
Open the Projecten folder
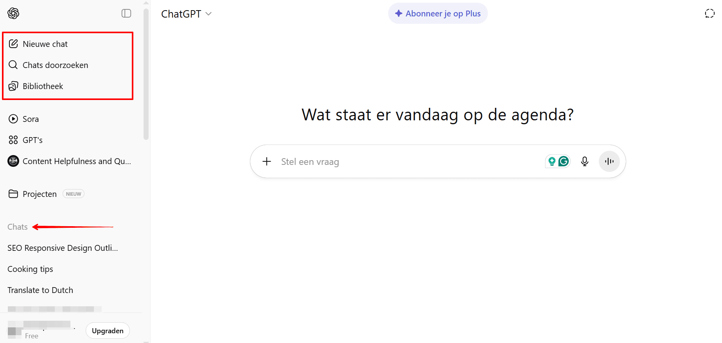tap(39, 194)
